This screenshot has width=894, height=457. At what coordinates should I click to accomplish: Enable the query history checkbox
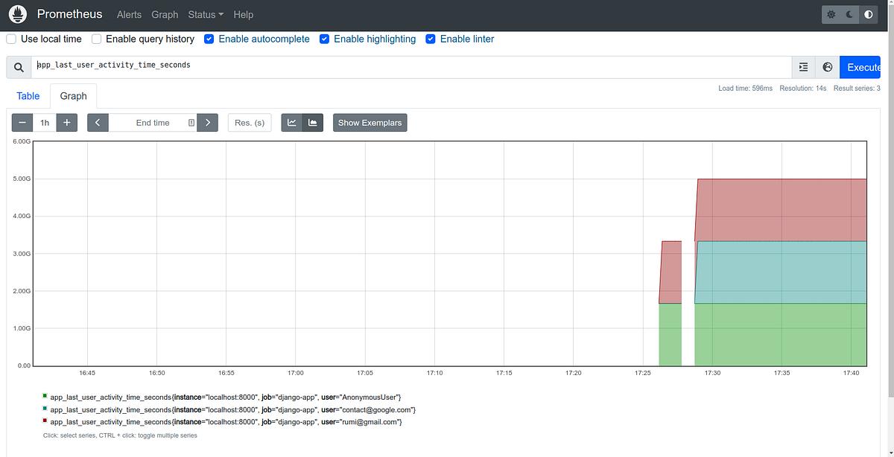[96, 39]
